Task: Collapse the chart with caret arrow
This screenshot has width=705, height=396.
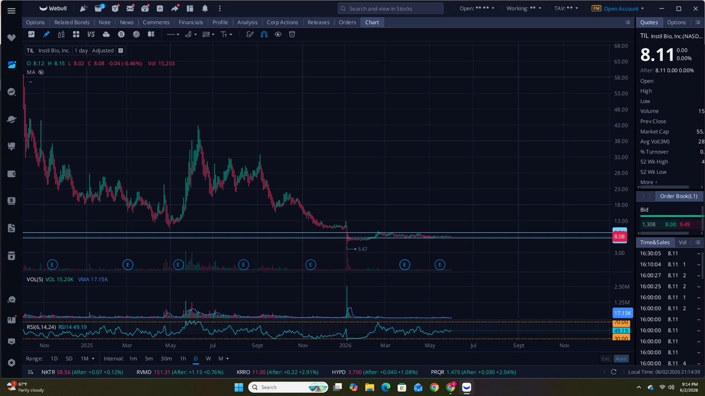Action: [x=30, y=82]
